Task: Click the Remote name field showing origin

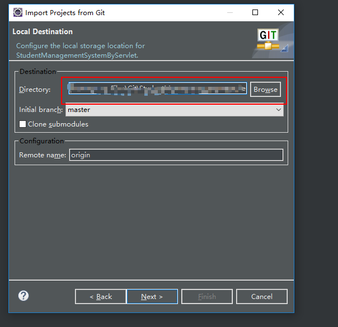Action: point(176,155)
